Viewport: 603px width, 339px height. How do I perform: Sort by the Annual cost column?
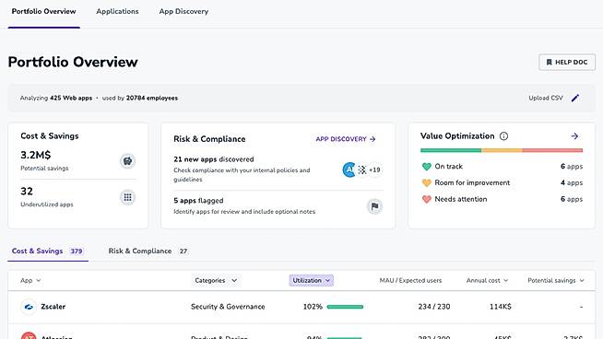(487, 281)
